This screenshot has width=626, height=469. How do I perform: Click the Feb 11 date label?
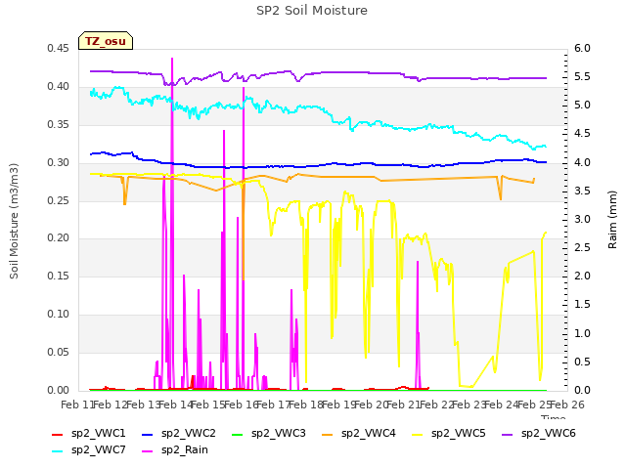(77, 405)
